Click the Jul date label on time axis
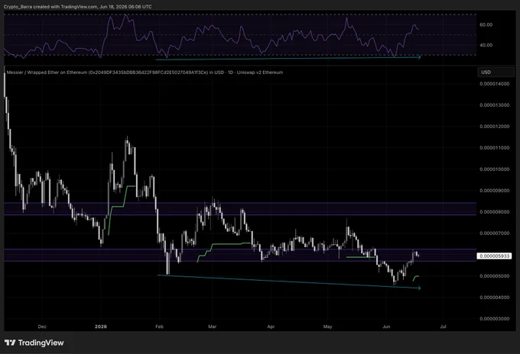Image resolution: width=520 pixels, height=354 pixels. click(443, 327)
